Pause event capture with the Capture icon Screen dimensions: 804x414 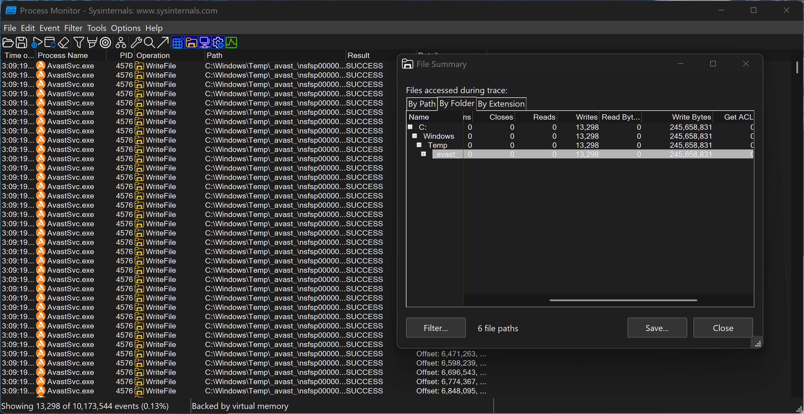tap(37, 43)
